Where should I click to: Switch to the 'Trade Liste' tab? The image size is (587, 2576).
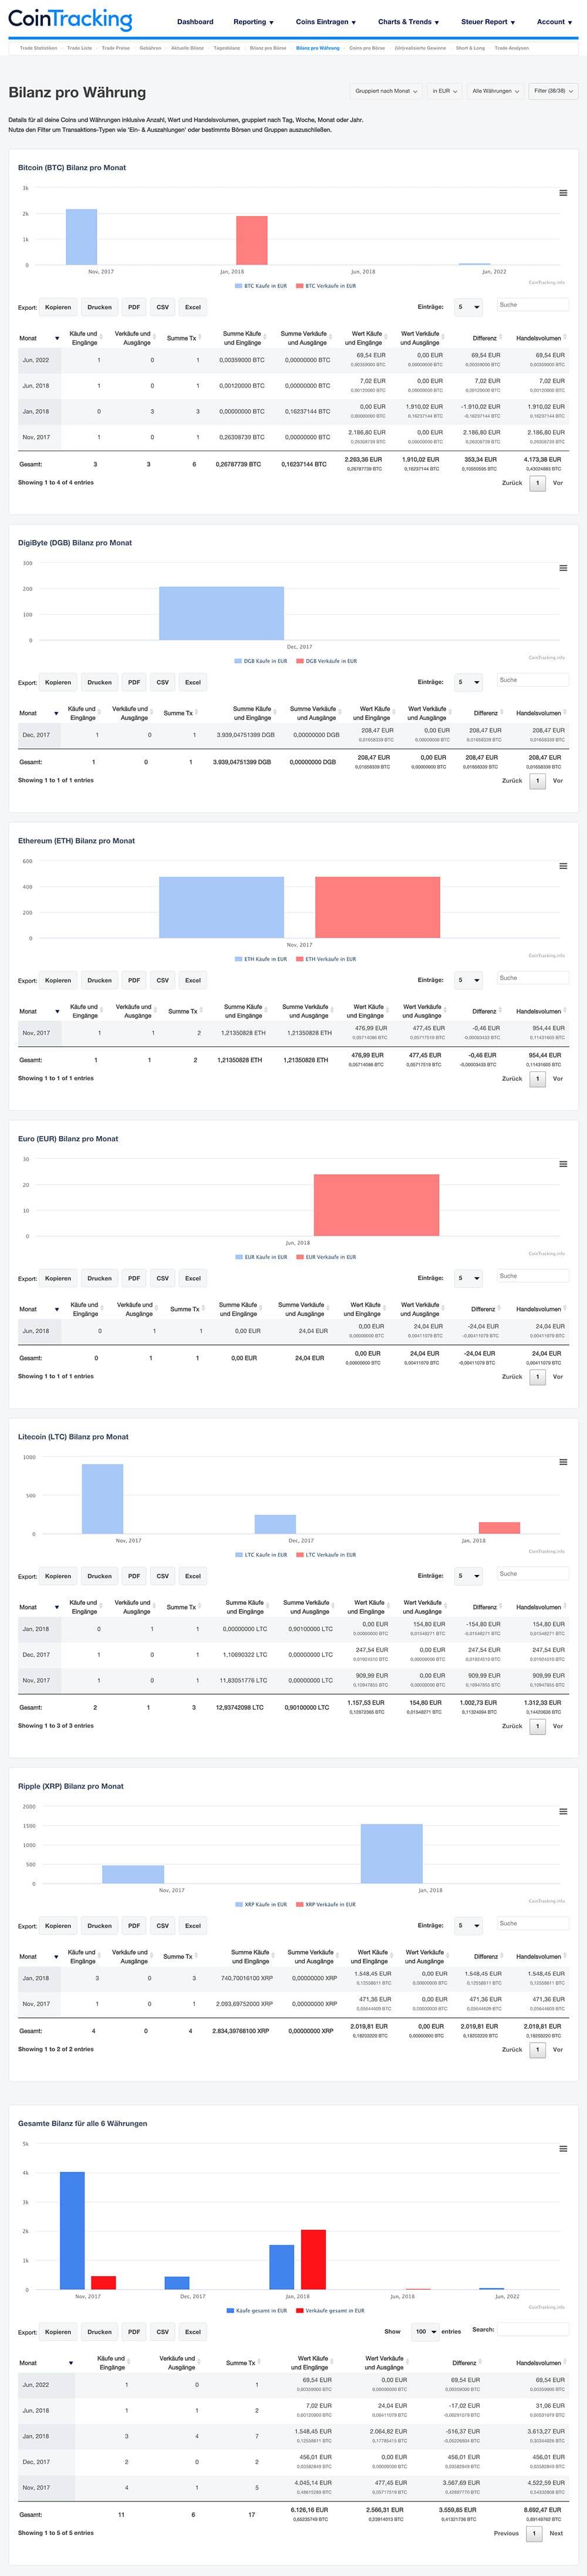tap(79, 48)
